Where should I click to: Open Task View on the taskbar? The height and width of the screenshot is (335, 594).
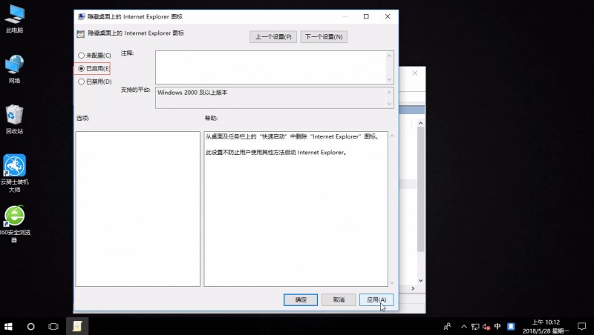pyautogui.click(x=53, y=326)
